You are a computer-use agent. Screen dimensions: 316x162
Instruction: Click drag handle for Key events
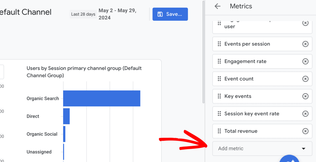click(x=219, y=96)
